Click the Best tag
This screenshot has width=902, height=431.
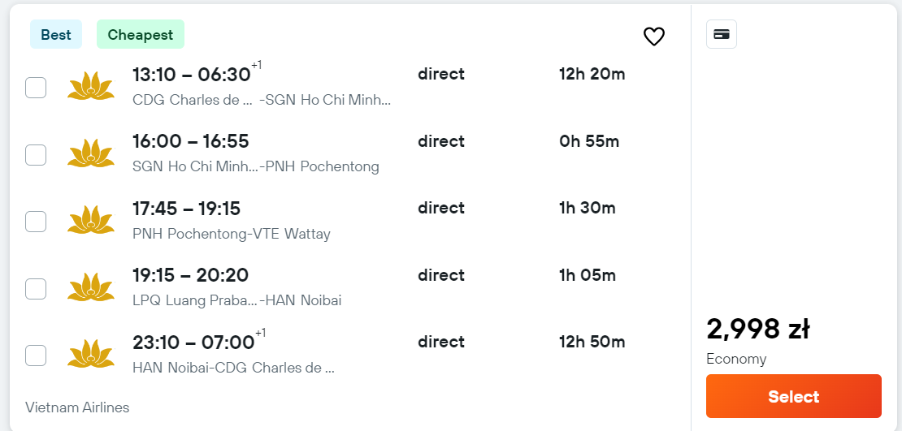click(x=56, y=34)
